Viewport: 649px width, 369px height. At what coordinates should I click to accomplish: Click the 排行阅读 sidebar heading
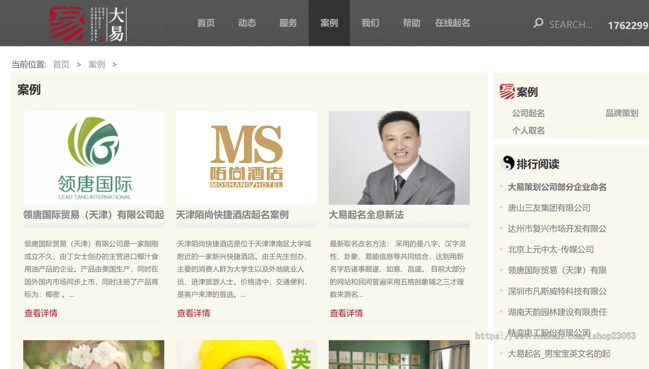[x=538, y=164]
